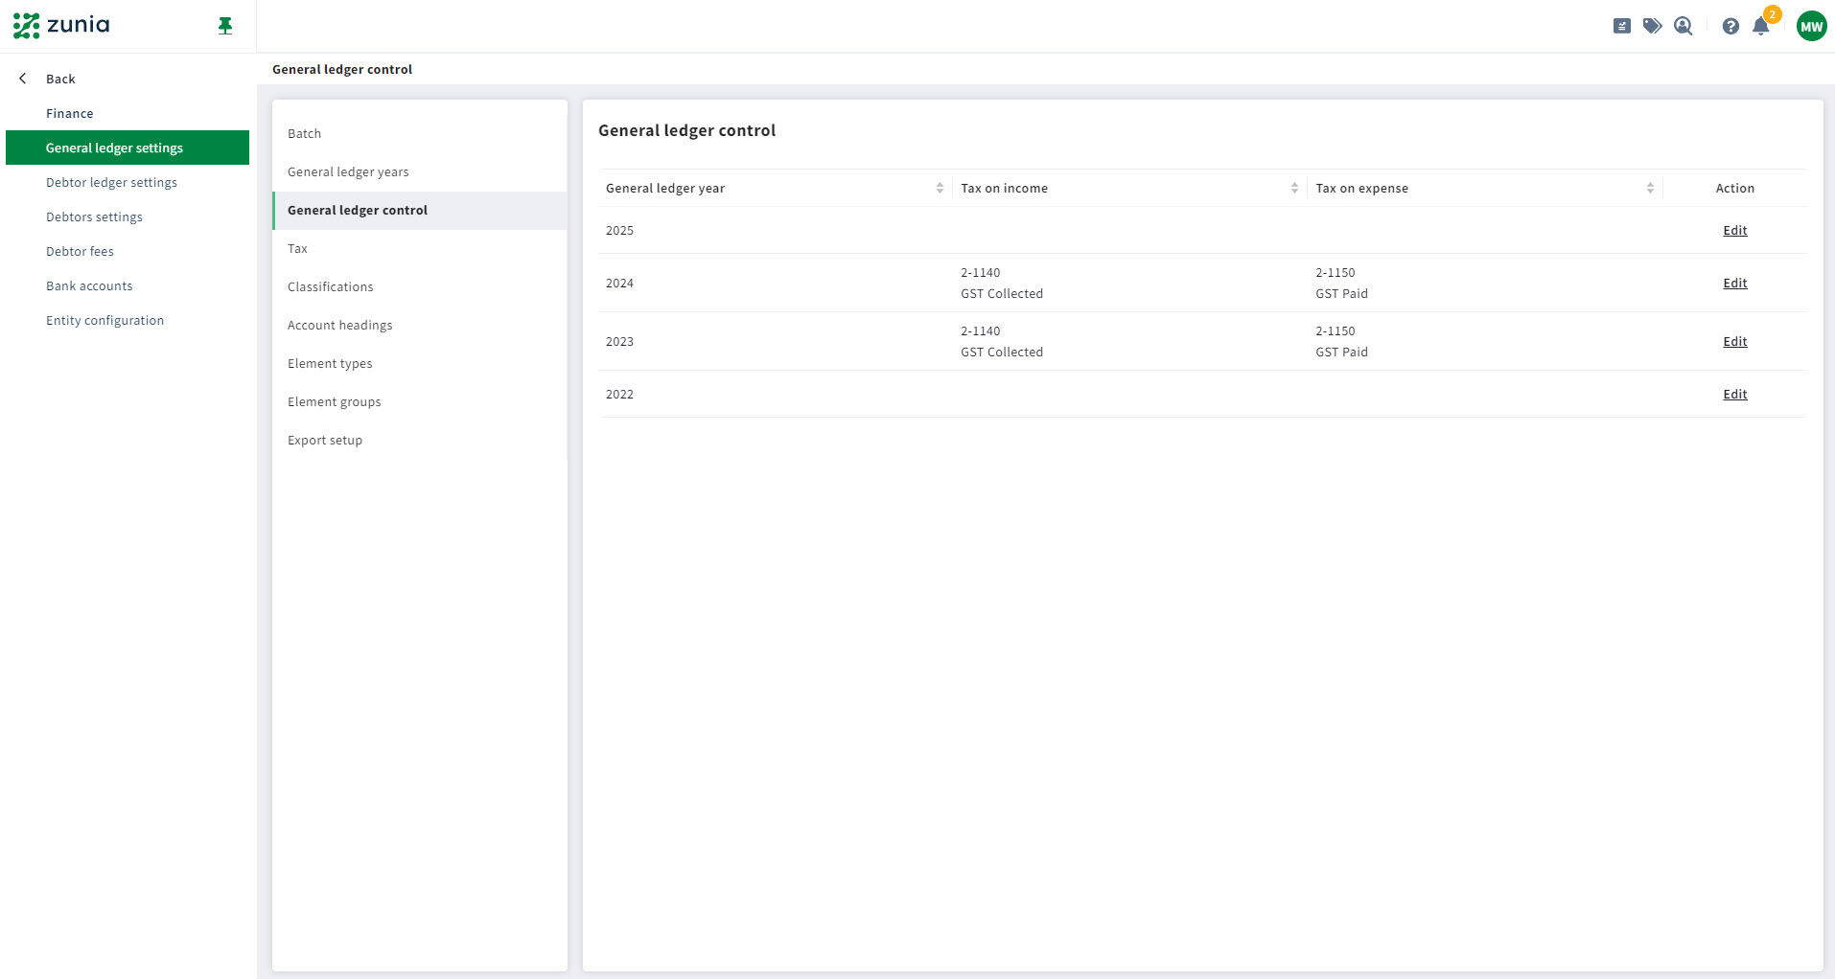Select Bank accounts in the sidebar
Image resolution: width=1835 pixels, height=979 pixels.
click(89, 285)
